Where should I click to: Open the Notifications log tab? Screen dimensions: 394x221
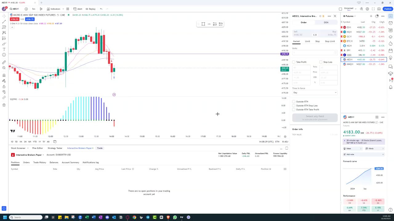tap(90, 162)
